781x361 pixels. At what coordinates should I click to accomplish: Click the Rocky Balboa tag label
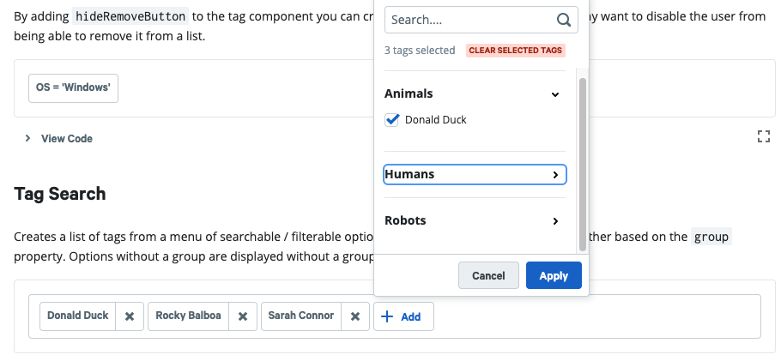pos(188,316)
